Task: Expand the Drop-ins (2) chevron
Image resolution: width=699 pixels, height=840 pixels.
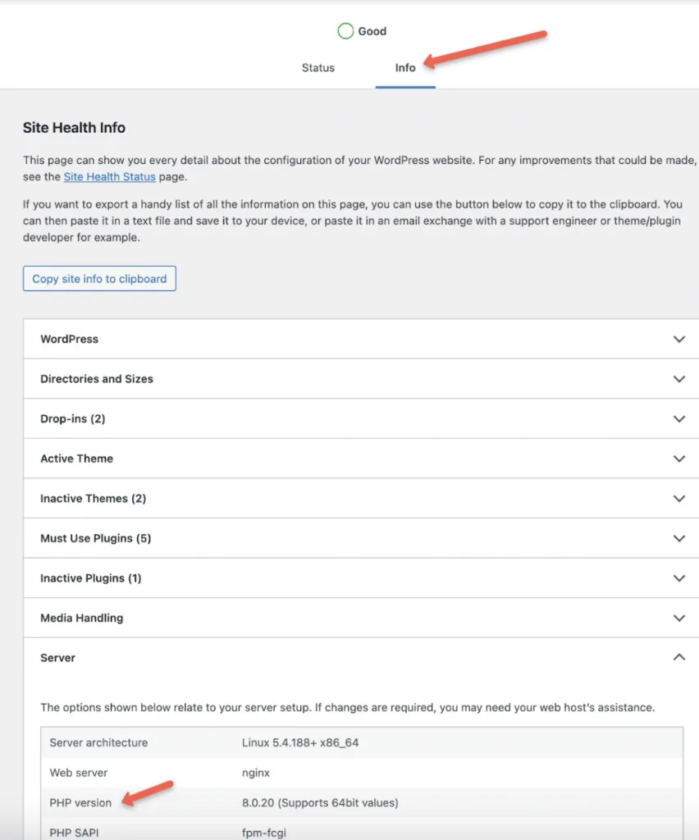Action: 678,419
